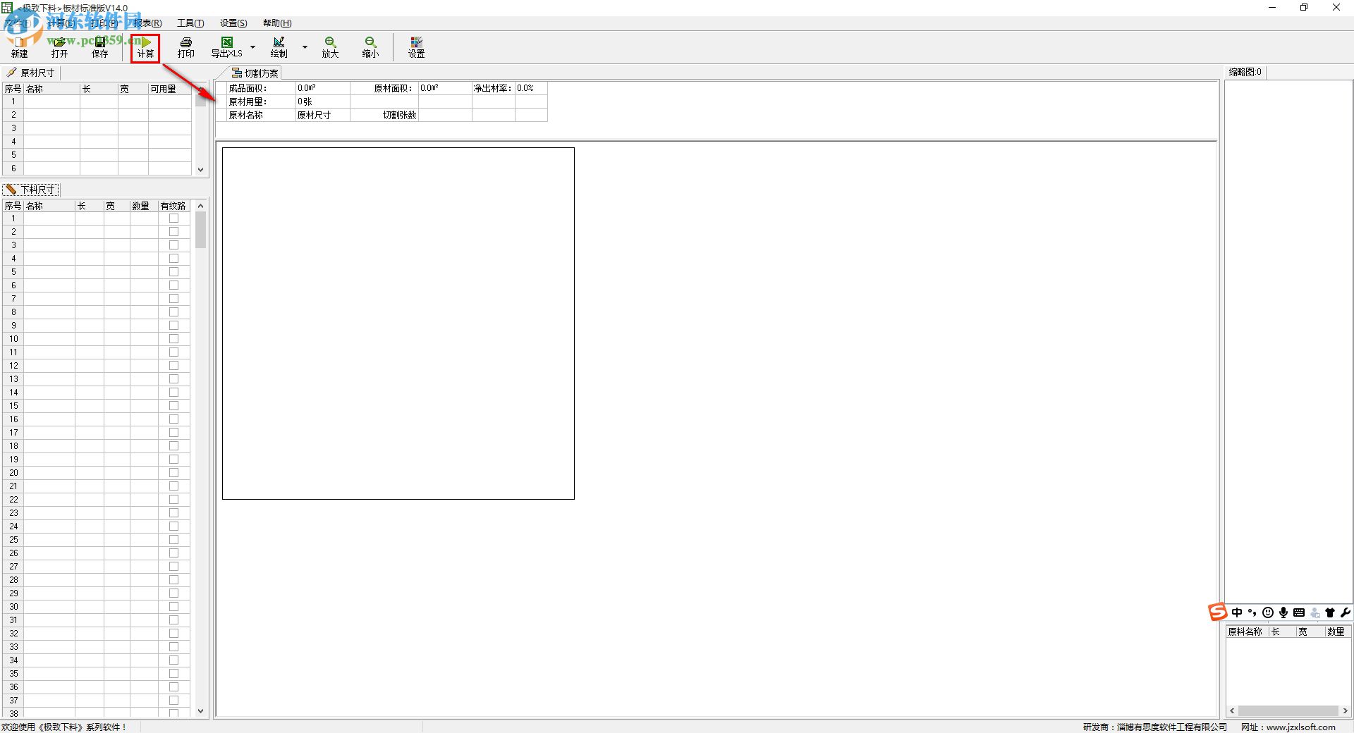Toggle the 有纹路 checkbox in row 30
This screenshot has width=1354, height=733.
click(173, 607)
